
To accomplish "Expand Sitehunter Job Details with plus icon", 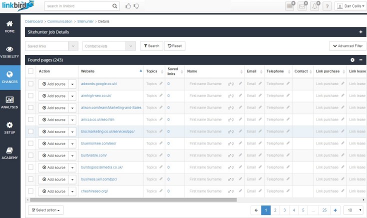I will point(360,32).
